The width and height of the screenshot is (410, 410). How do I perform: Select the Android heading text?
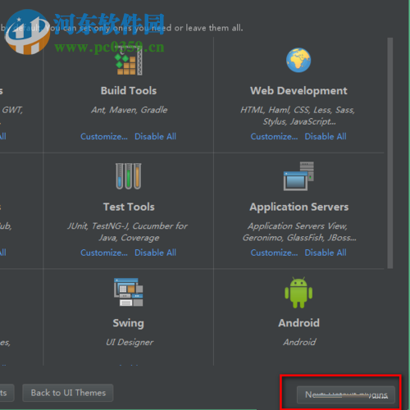tap(298, 323)
